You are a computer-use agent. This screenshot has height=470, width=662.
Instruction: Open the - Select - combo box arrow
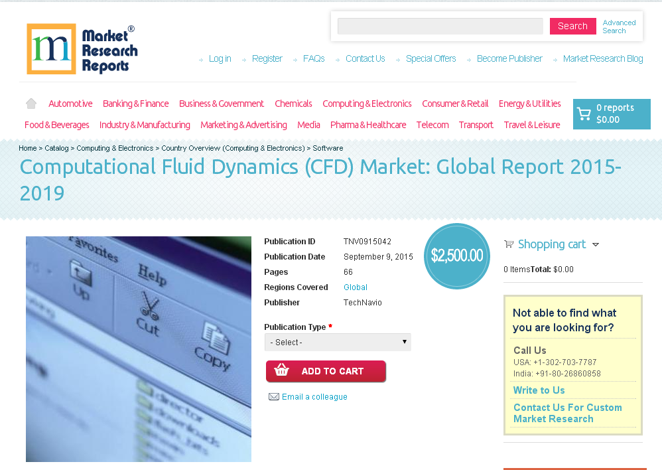[404, 342]
